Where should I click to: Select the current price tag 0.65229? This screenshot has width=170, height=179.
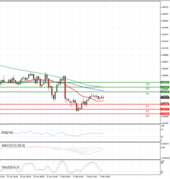pos(165,98)
